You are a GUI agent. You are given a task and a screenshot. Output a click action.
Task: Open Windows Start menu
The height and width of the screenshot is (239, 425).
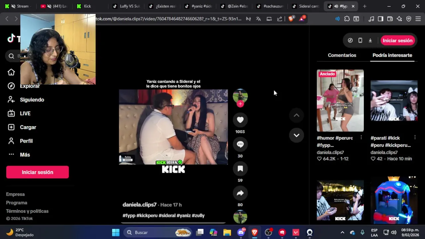(116, 232)
